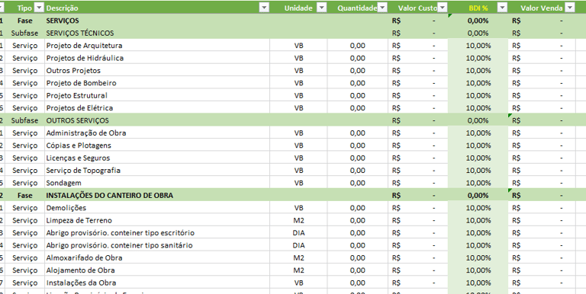Select Valor Venda cell for Cópias e Plotagens
Screen dimensions: 586x294
pyautogui.click(x=542, y=145)
